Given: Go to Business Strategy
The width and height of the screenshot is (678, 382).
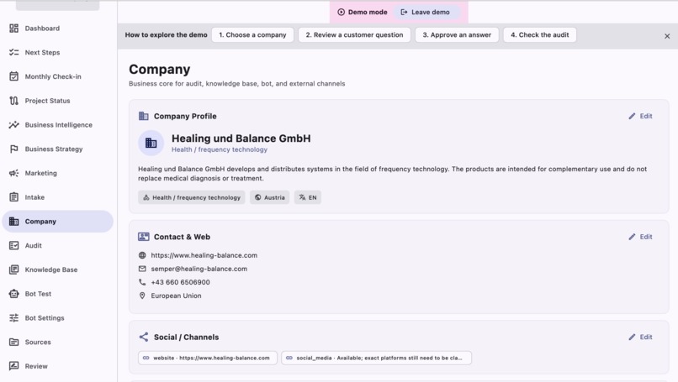Looking at the screenshot, I should tap(54, 149).
